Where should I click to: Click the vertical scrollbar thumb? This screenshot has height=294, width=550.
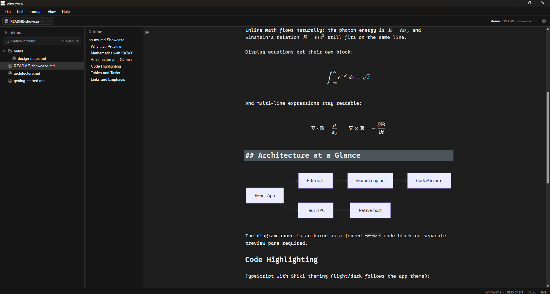point(548,138)
